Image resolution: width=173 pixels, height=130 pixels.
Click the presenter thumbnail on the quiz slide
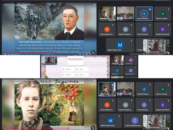point(50,60)
